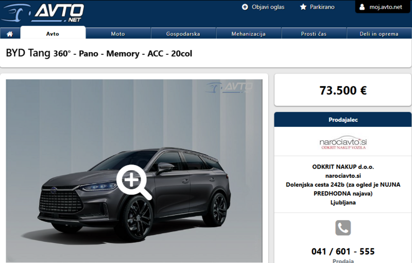Open the Parkirano link

click(x=322, y=7)
